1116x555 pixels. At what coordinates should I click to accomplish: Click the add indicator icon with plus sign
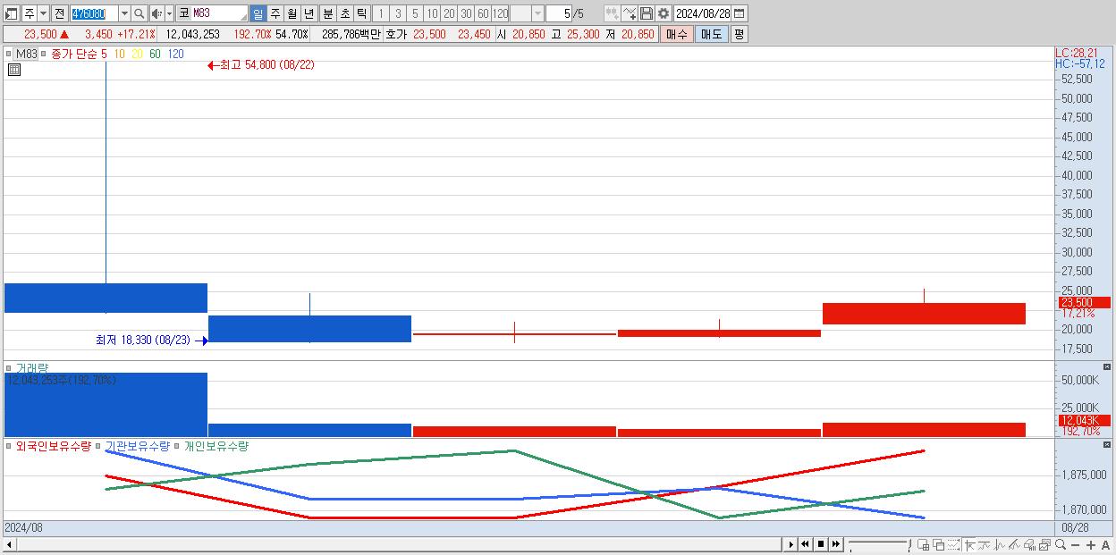[x=630, y=13]
